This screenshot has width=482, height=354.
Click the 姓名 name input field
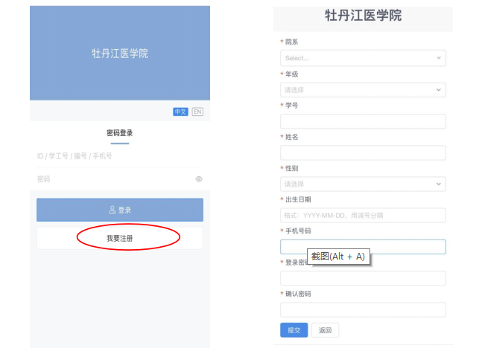[x=363, y=152]
